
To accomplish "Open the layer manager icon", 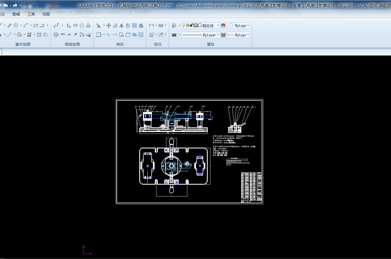I will pyautogui.click(x=174, y=25).
